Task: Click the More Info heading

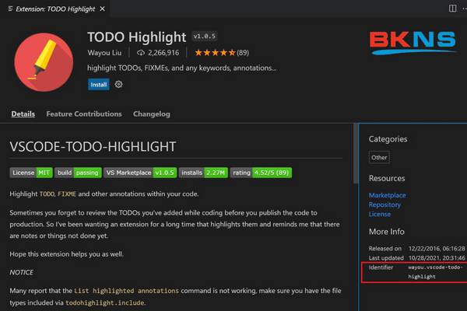Action: click(387, 232)
